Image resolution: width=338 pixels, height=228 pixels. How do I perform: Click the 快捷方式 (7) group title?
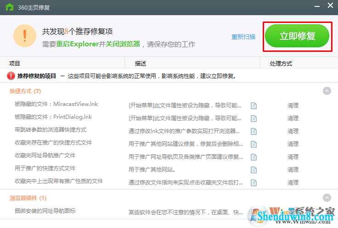[x=25, y=91]
